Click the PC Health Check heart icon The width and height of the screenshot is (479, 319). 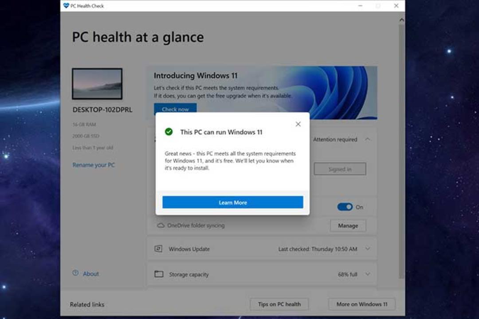pos(66,5)
